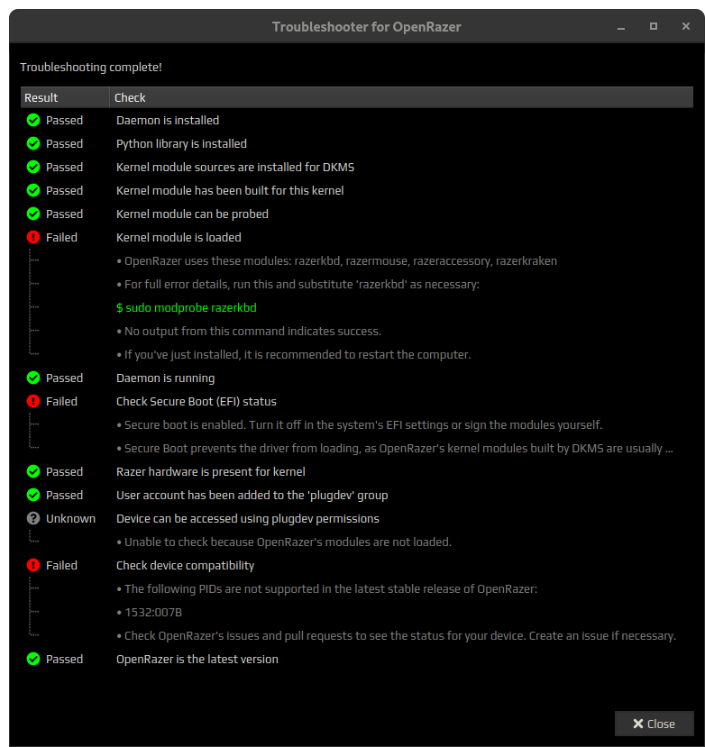Click 'Unknown' result label

[70, 518]
